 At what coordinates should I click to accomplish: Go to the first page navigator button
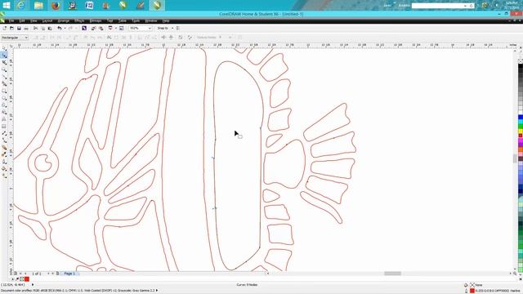(x=20, y=274)
